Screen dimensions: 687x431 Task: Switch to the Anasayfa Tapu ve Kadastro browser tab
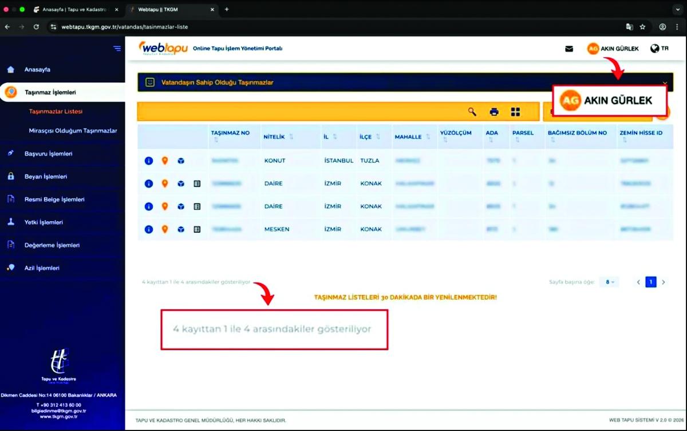pyautogui.click(x=74, y=10)
